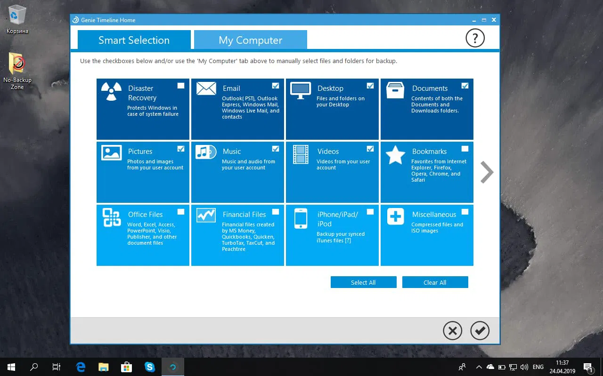Click the Documents archive box icon

tap(395, 90)
